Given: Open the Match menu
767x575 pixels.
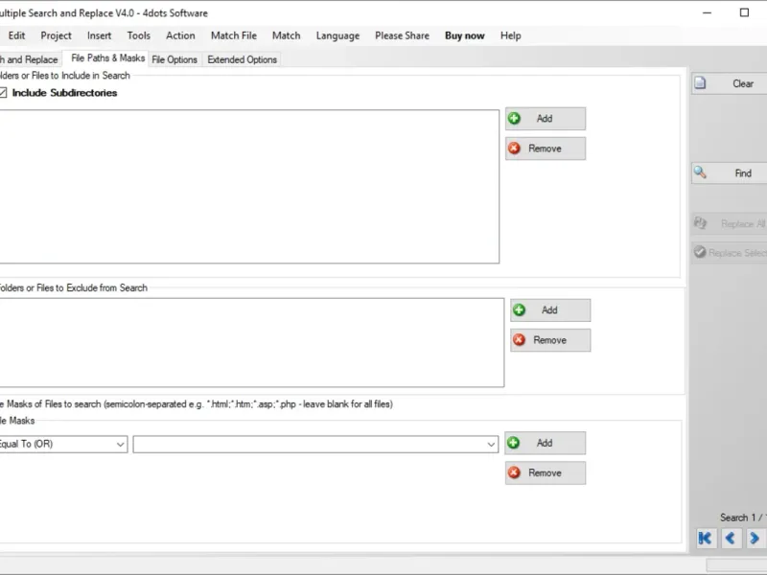Looking at the screenshot, I should (286, 35).
